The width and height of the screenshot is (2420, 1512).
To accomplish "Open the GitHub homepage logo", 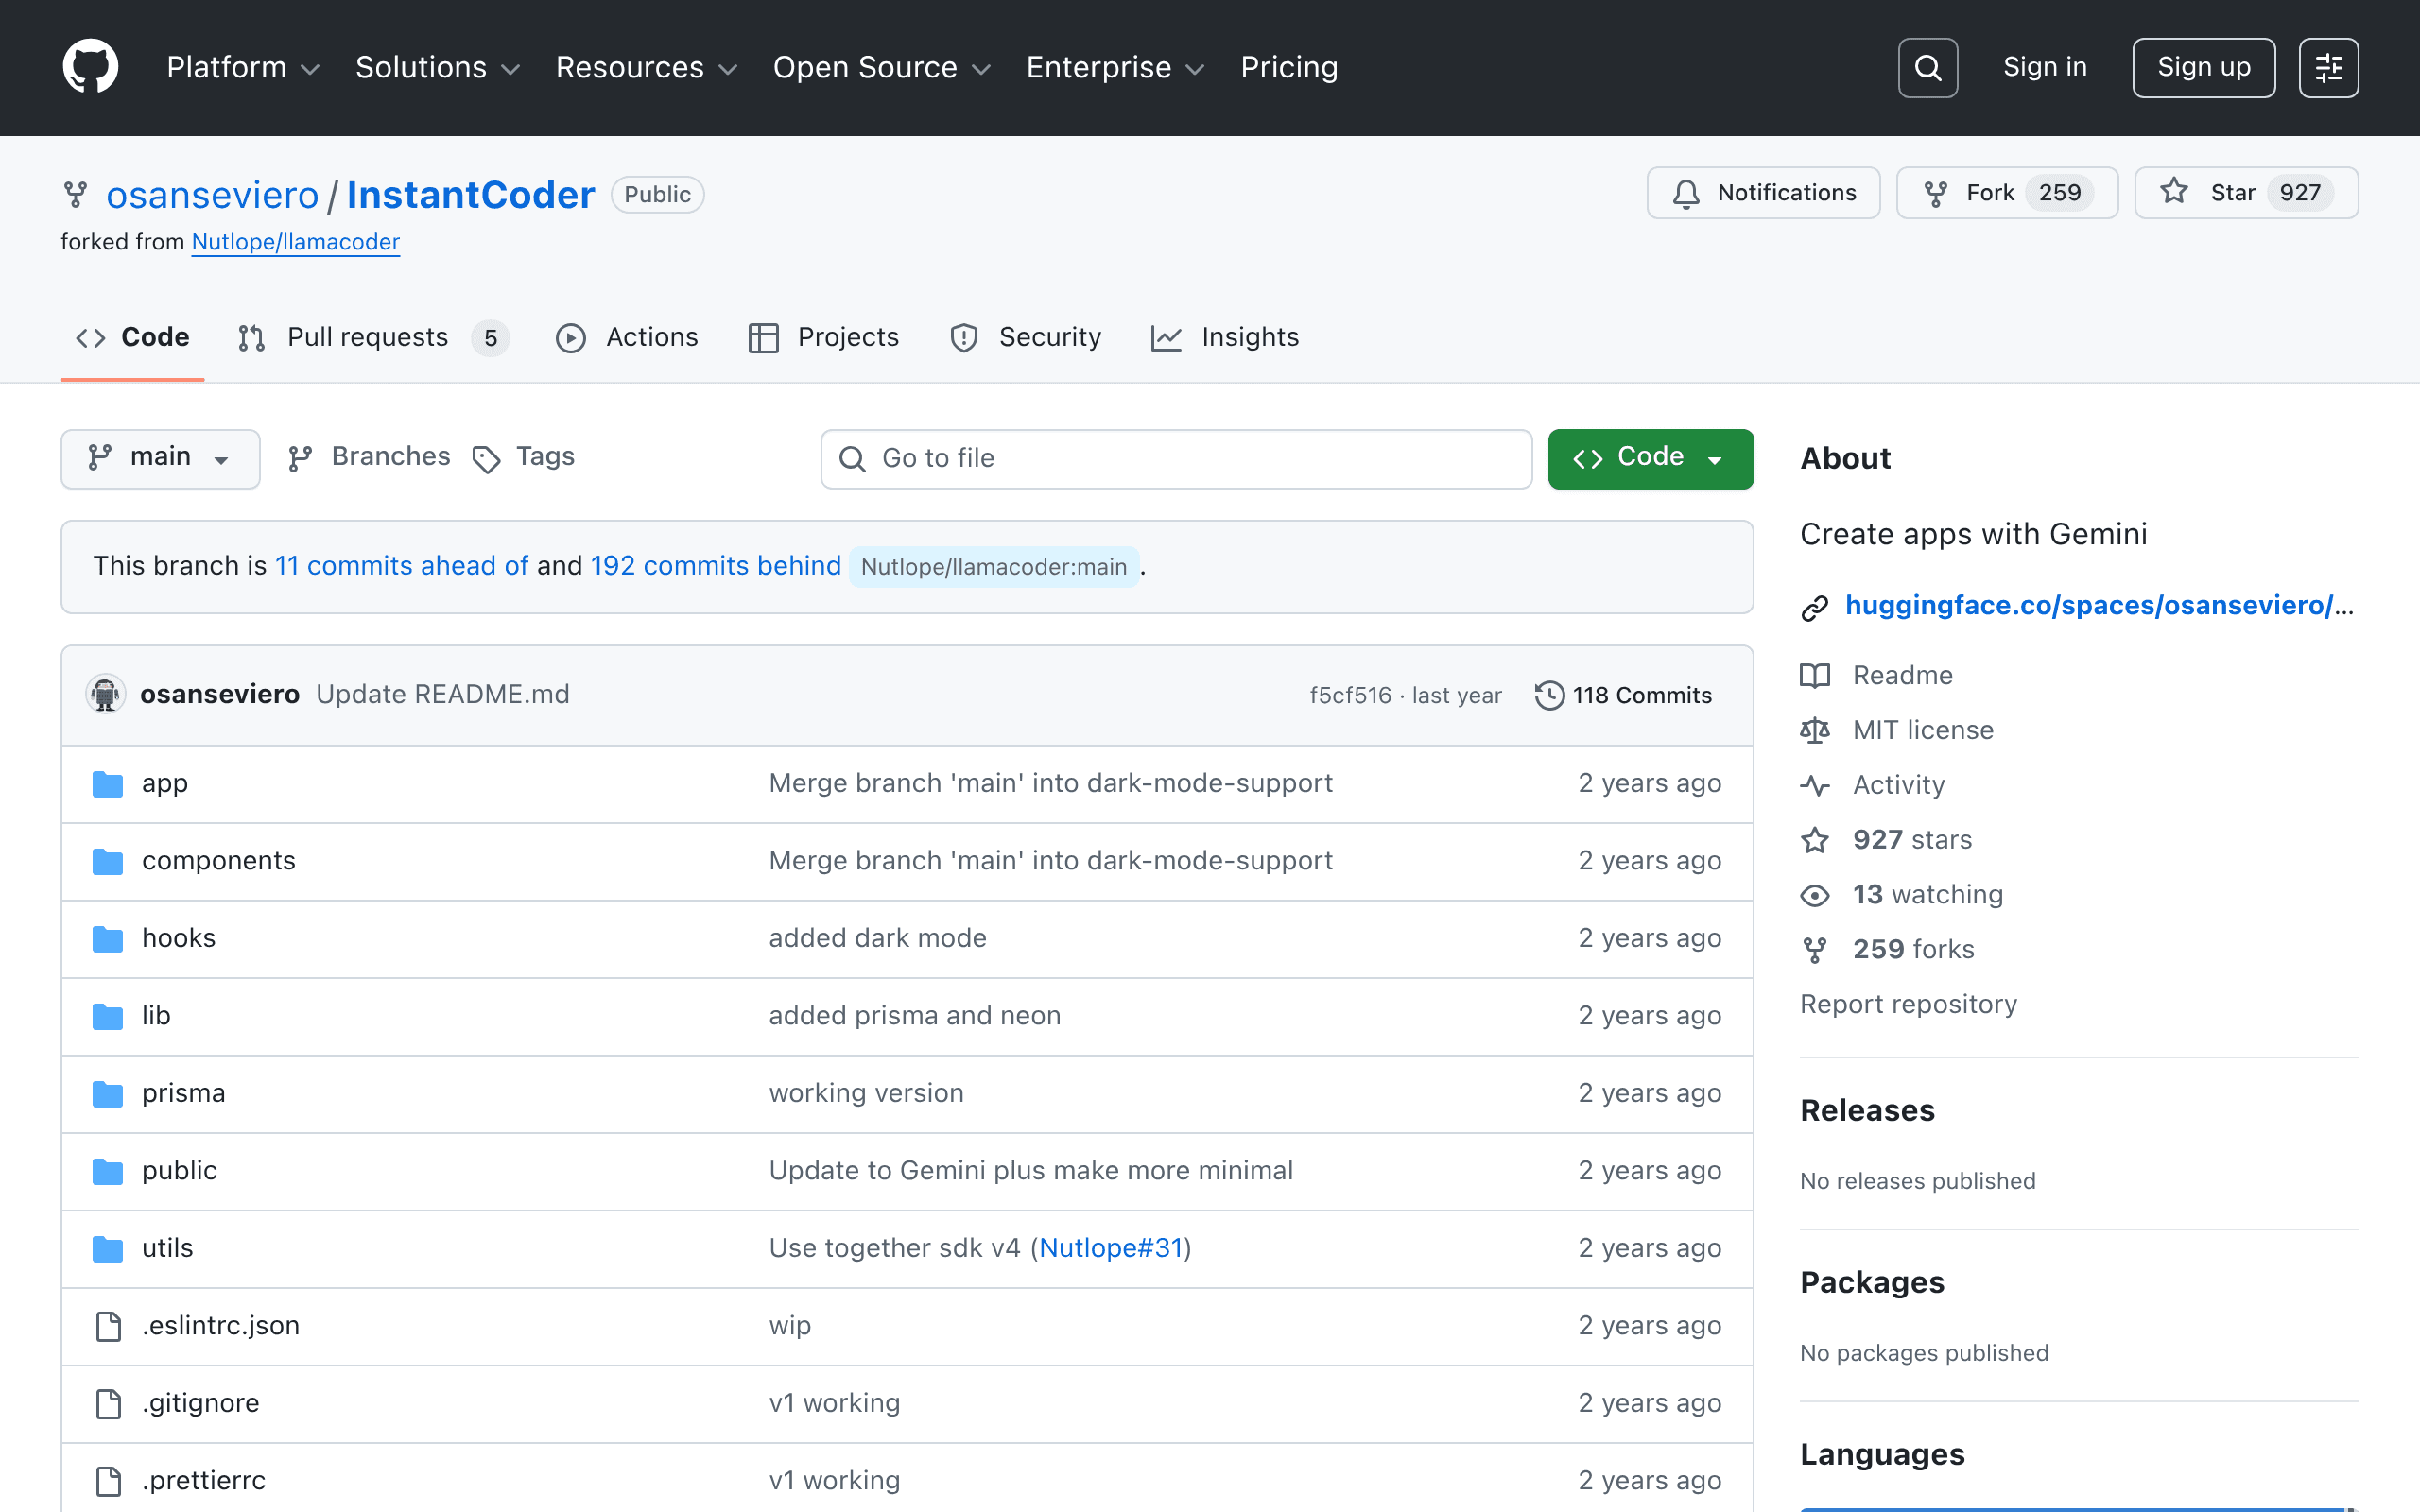I will (90, 67).
